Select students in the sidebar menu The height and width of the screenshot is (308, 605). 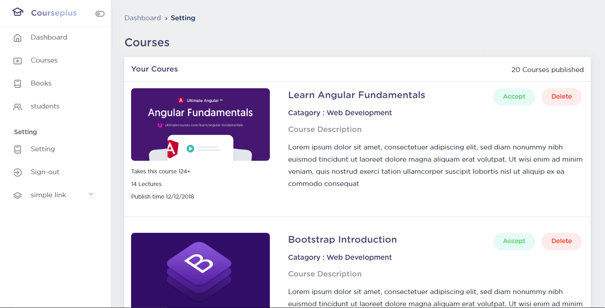coord(45,106)
